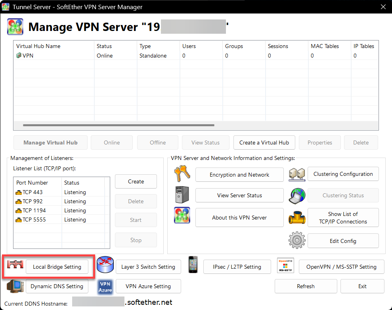The image size is (392, 310).
Task: Open Clustering Configuration
Action: (343, 174)
